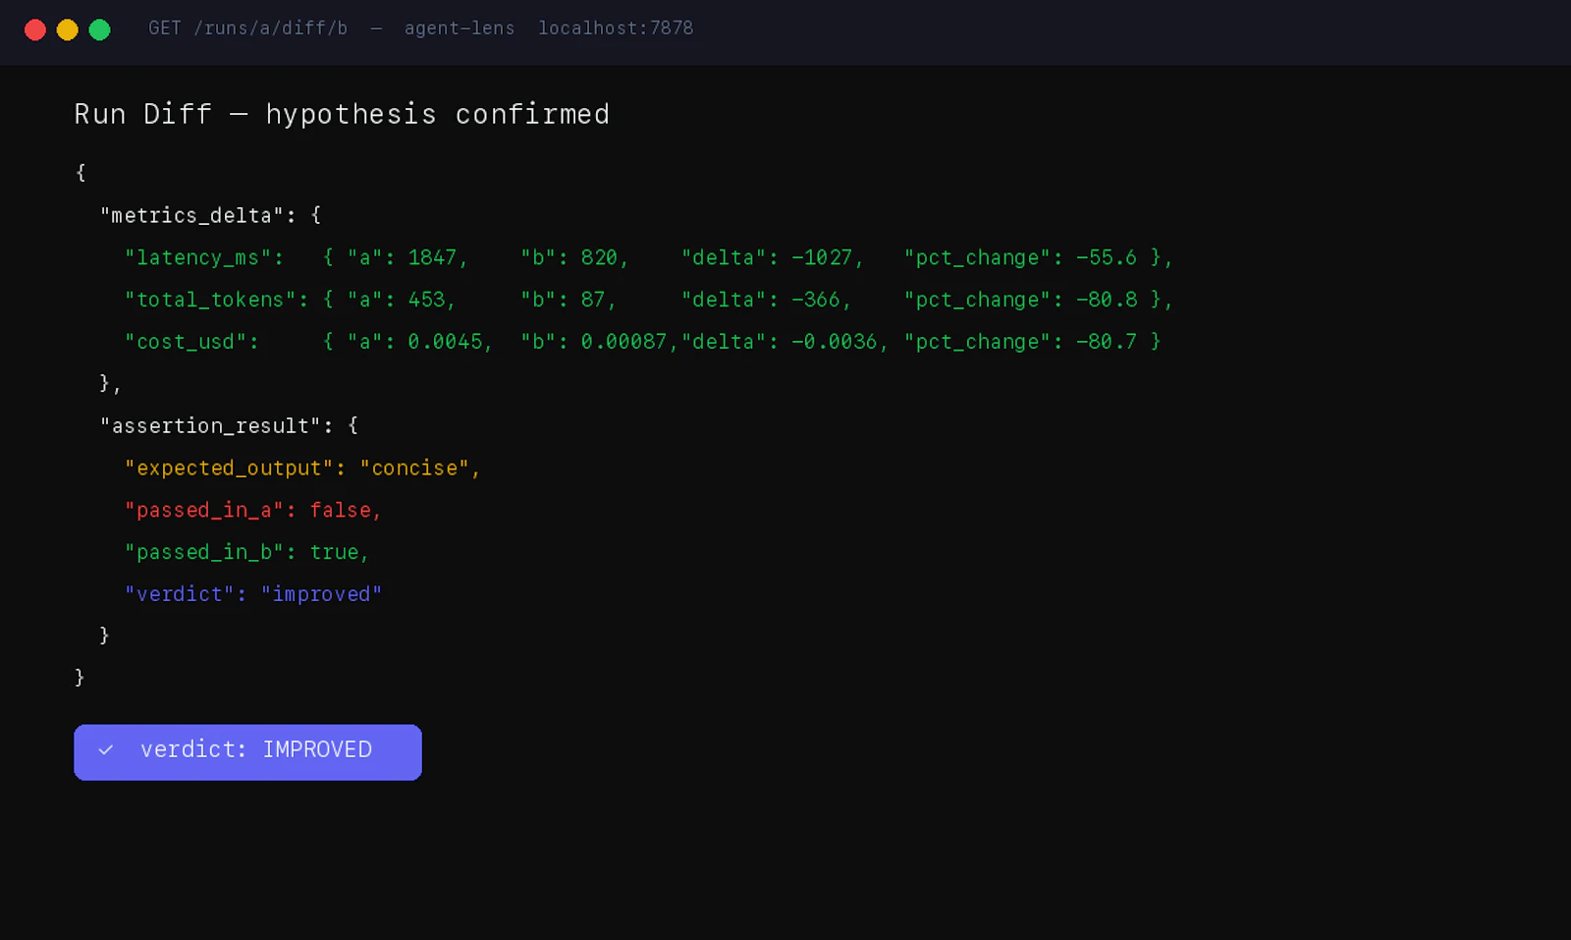1571x940 pixels.
Task: Click the total tokens a value 453
Action: (426, 300)
